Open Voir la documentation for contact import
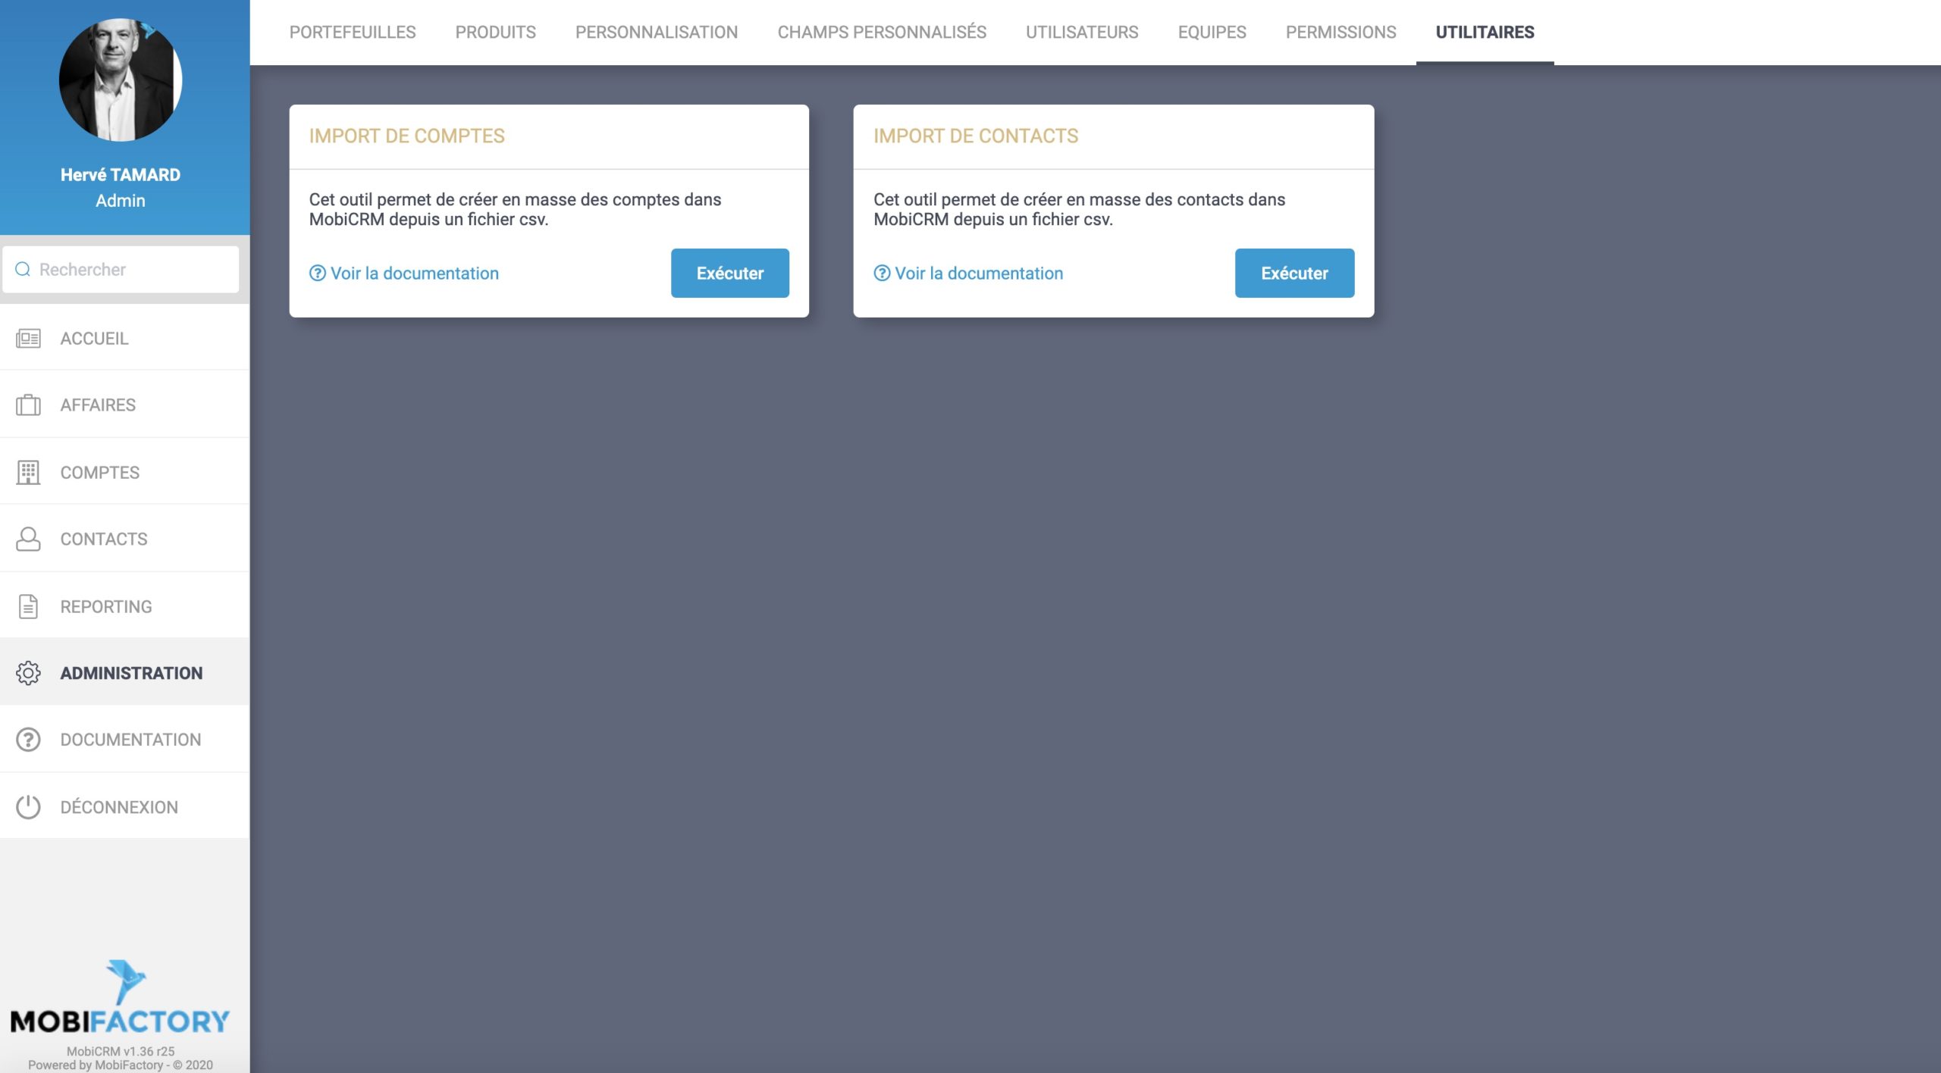This screenshot has height=1073, width=1941. pyautogui.click(x=978, y=273)
